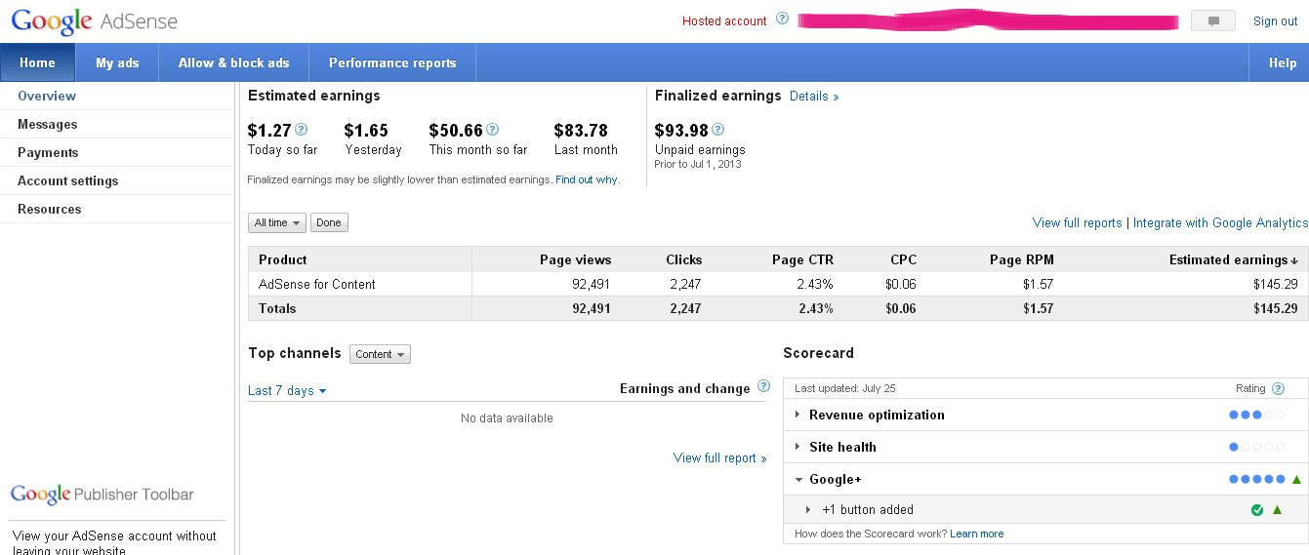The width and height of the screenshot is (1309, 555).
Task: Click Integrate with Google Analytics link
Action: [x=1220, y=222]
